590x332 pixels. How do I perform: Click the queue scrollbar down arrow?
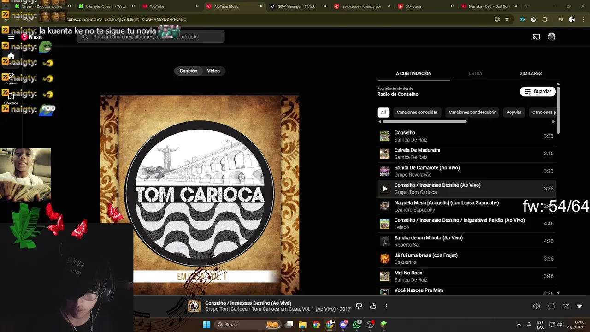point(558,293)
